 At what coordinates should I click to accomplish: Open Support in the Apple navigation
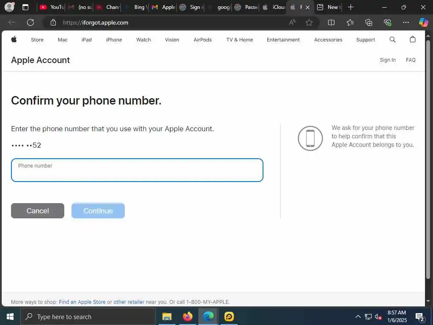pyautogui.click(x=366, y=39)
